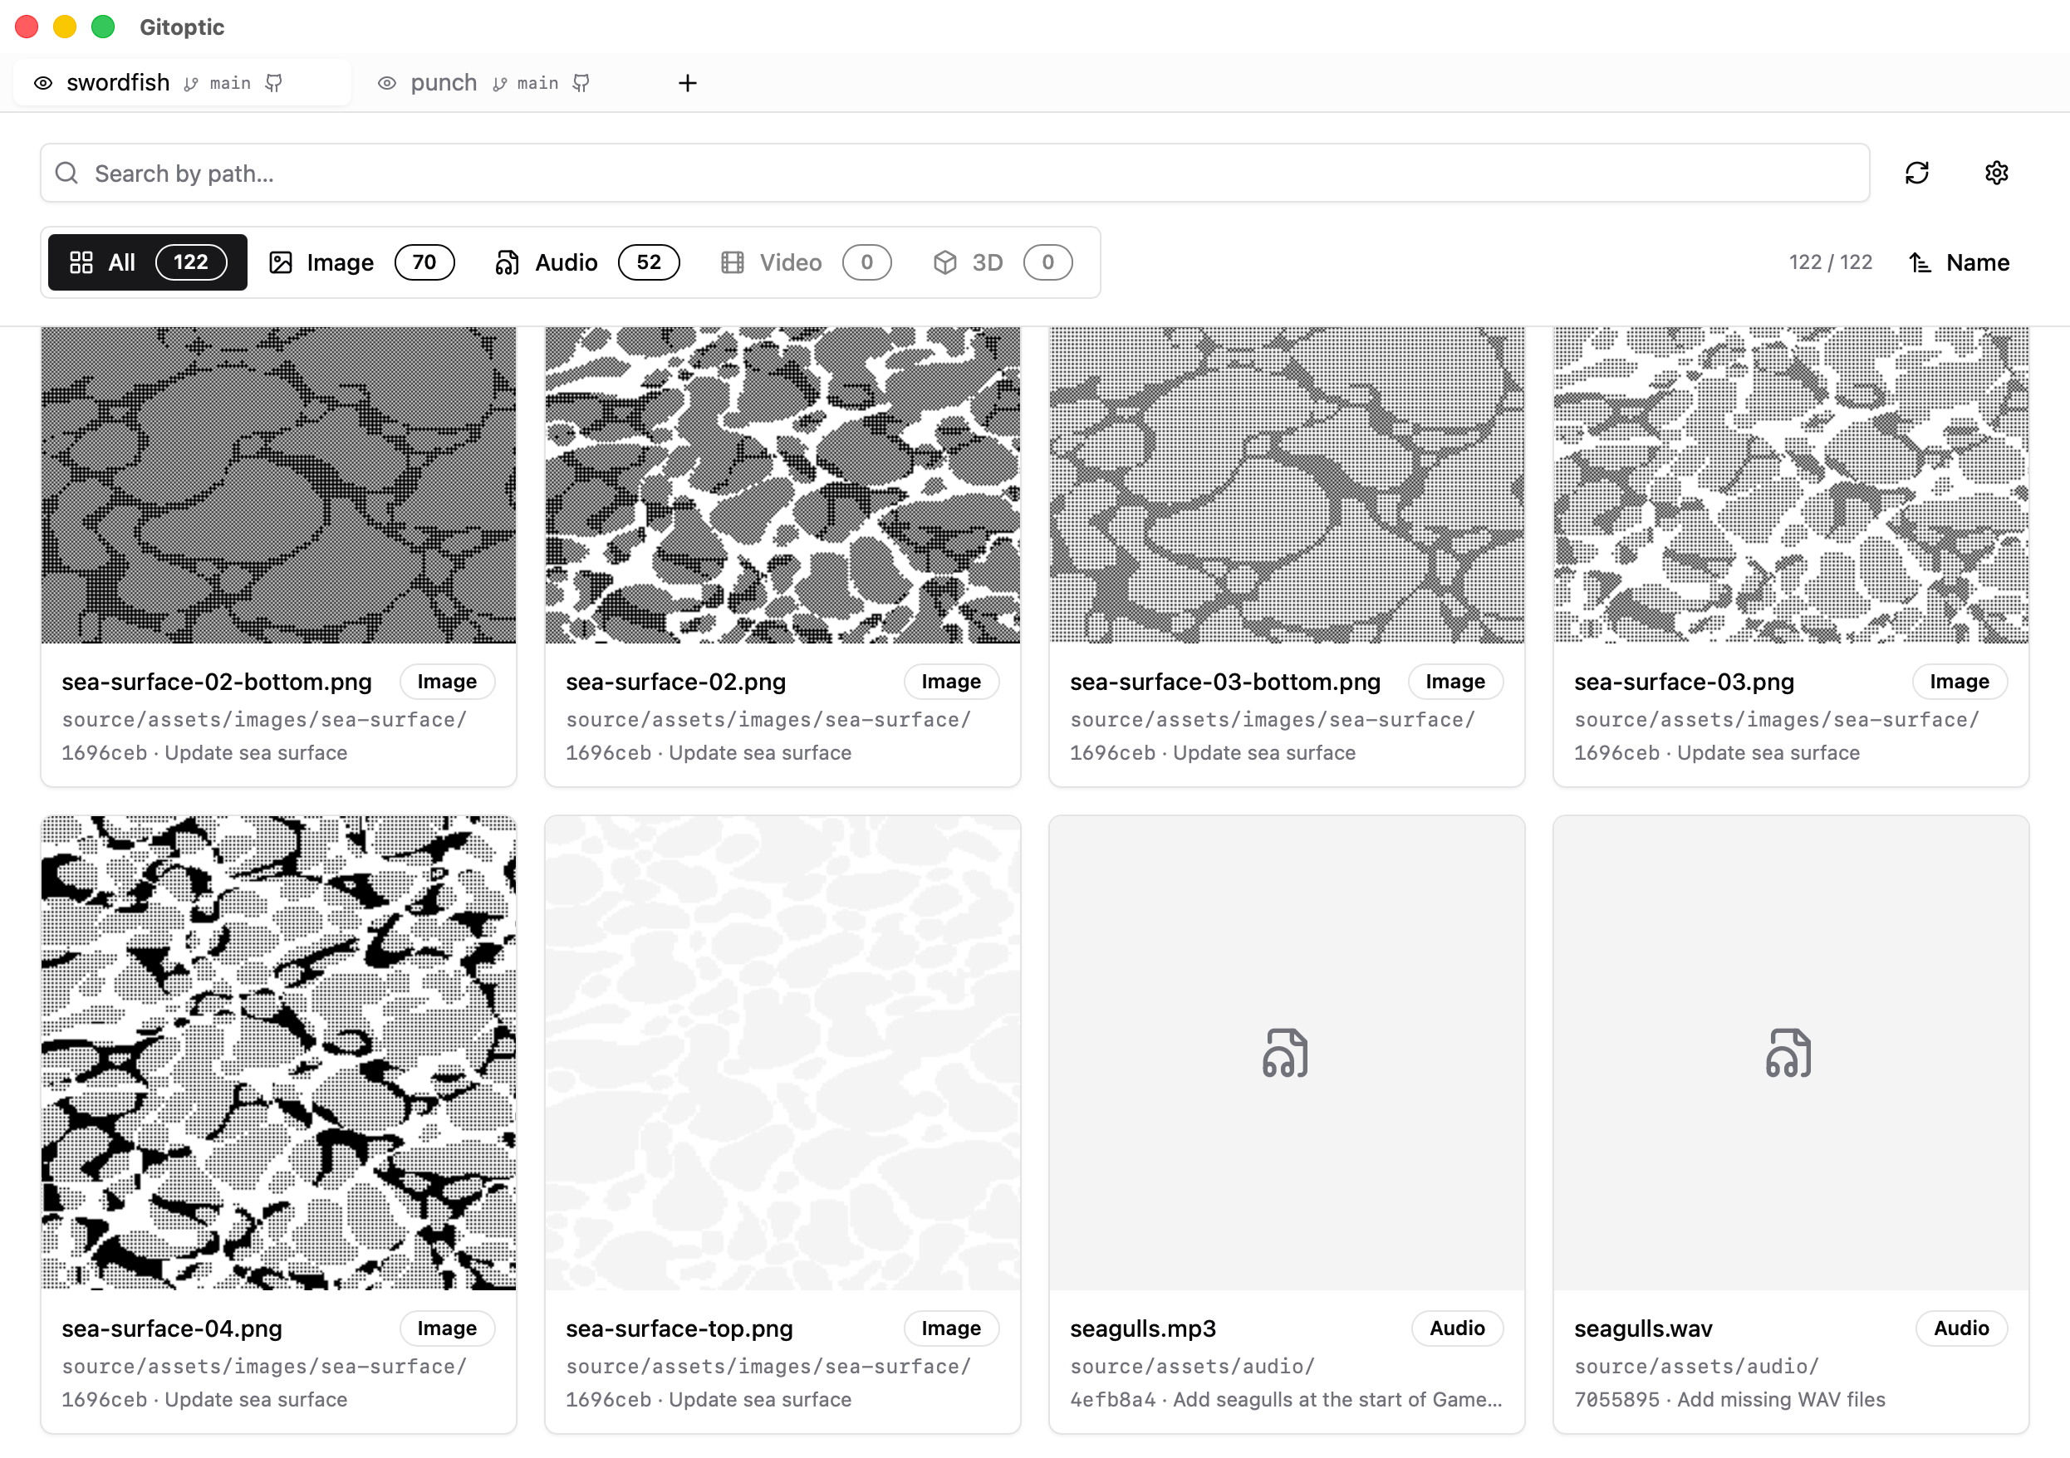Switch to the swordfish repository tab
Screen dimensions: 2070x1458
pos(182,83)
